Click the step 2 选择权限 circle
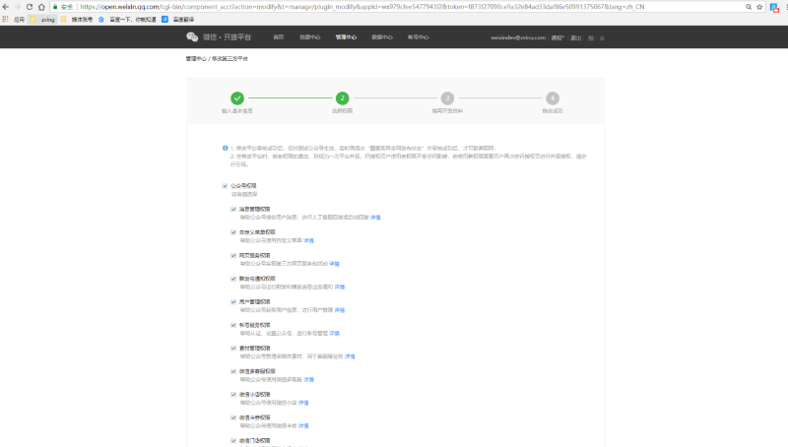 pos(342,97)
